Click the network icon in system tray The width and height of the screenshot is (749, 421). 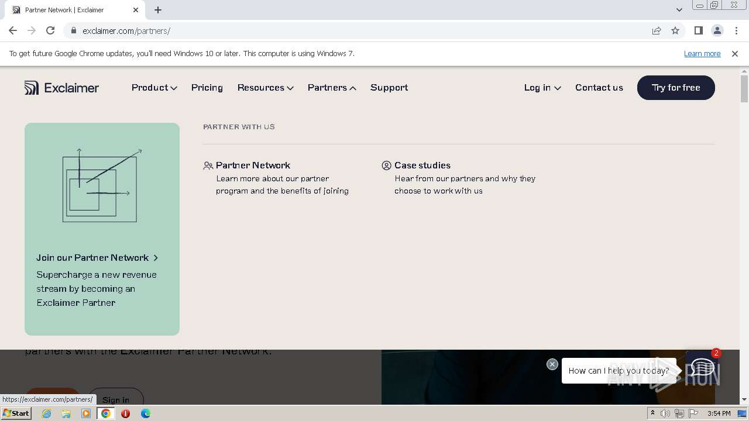pyautogui.click(x=679, y=413)
